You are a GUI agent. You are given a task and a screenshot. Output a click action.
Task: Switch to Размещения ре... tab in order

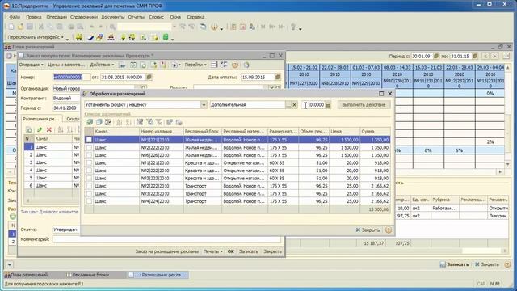pyautogui.click(x=41, y=119)
